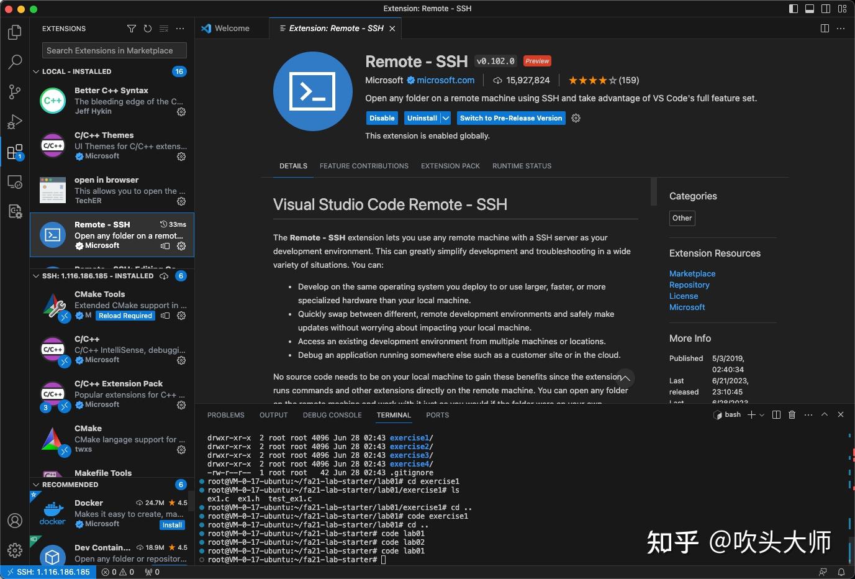
Task: Open the Uninstall dropdown arrow
Action: [x=445, y=118]
